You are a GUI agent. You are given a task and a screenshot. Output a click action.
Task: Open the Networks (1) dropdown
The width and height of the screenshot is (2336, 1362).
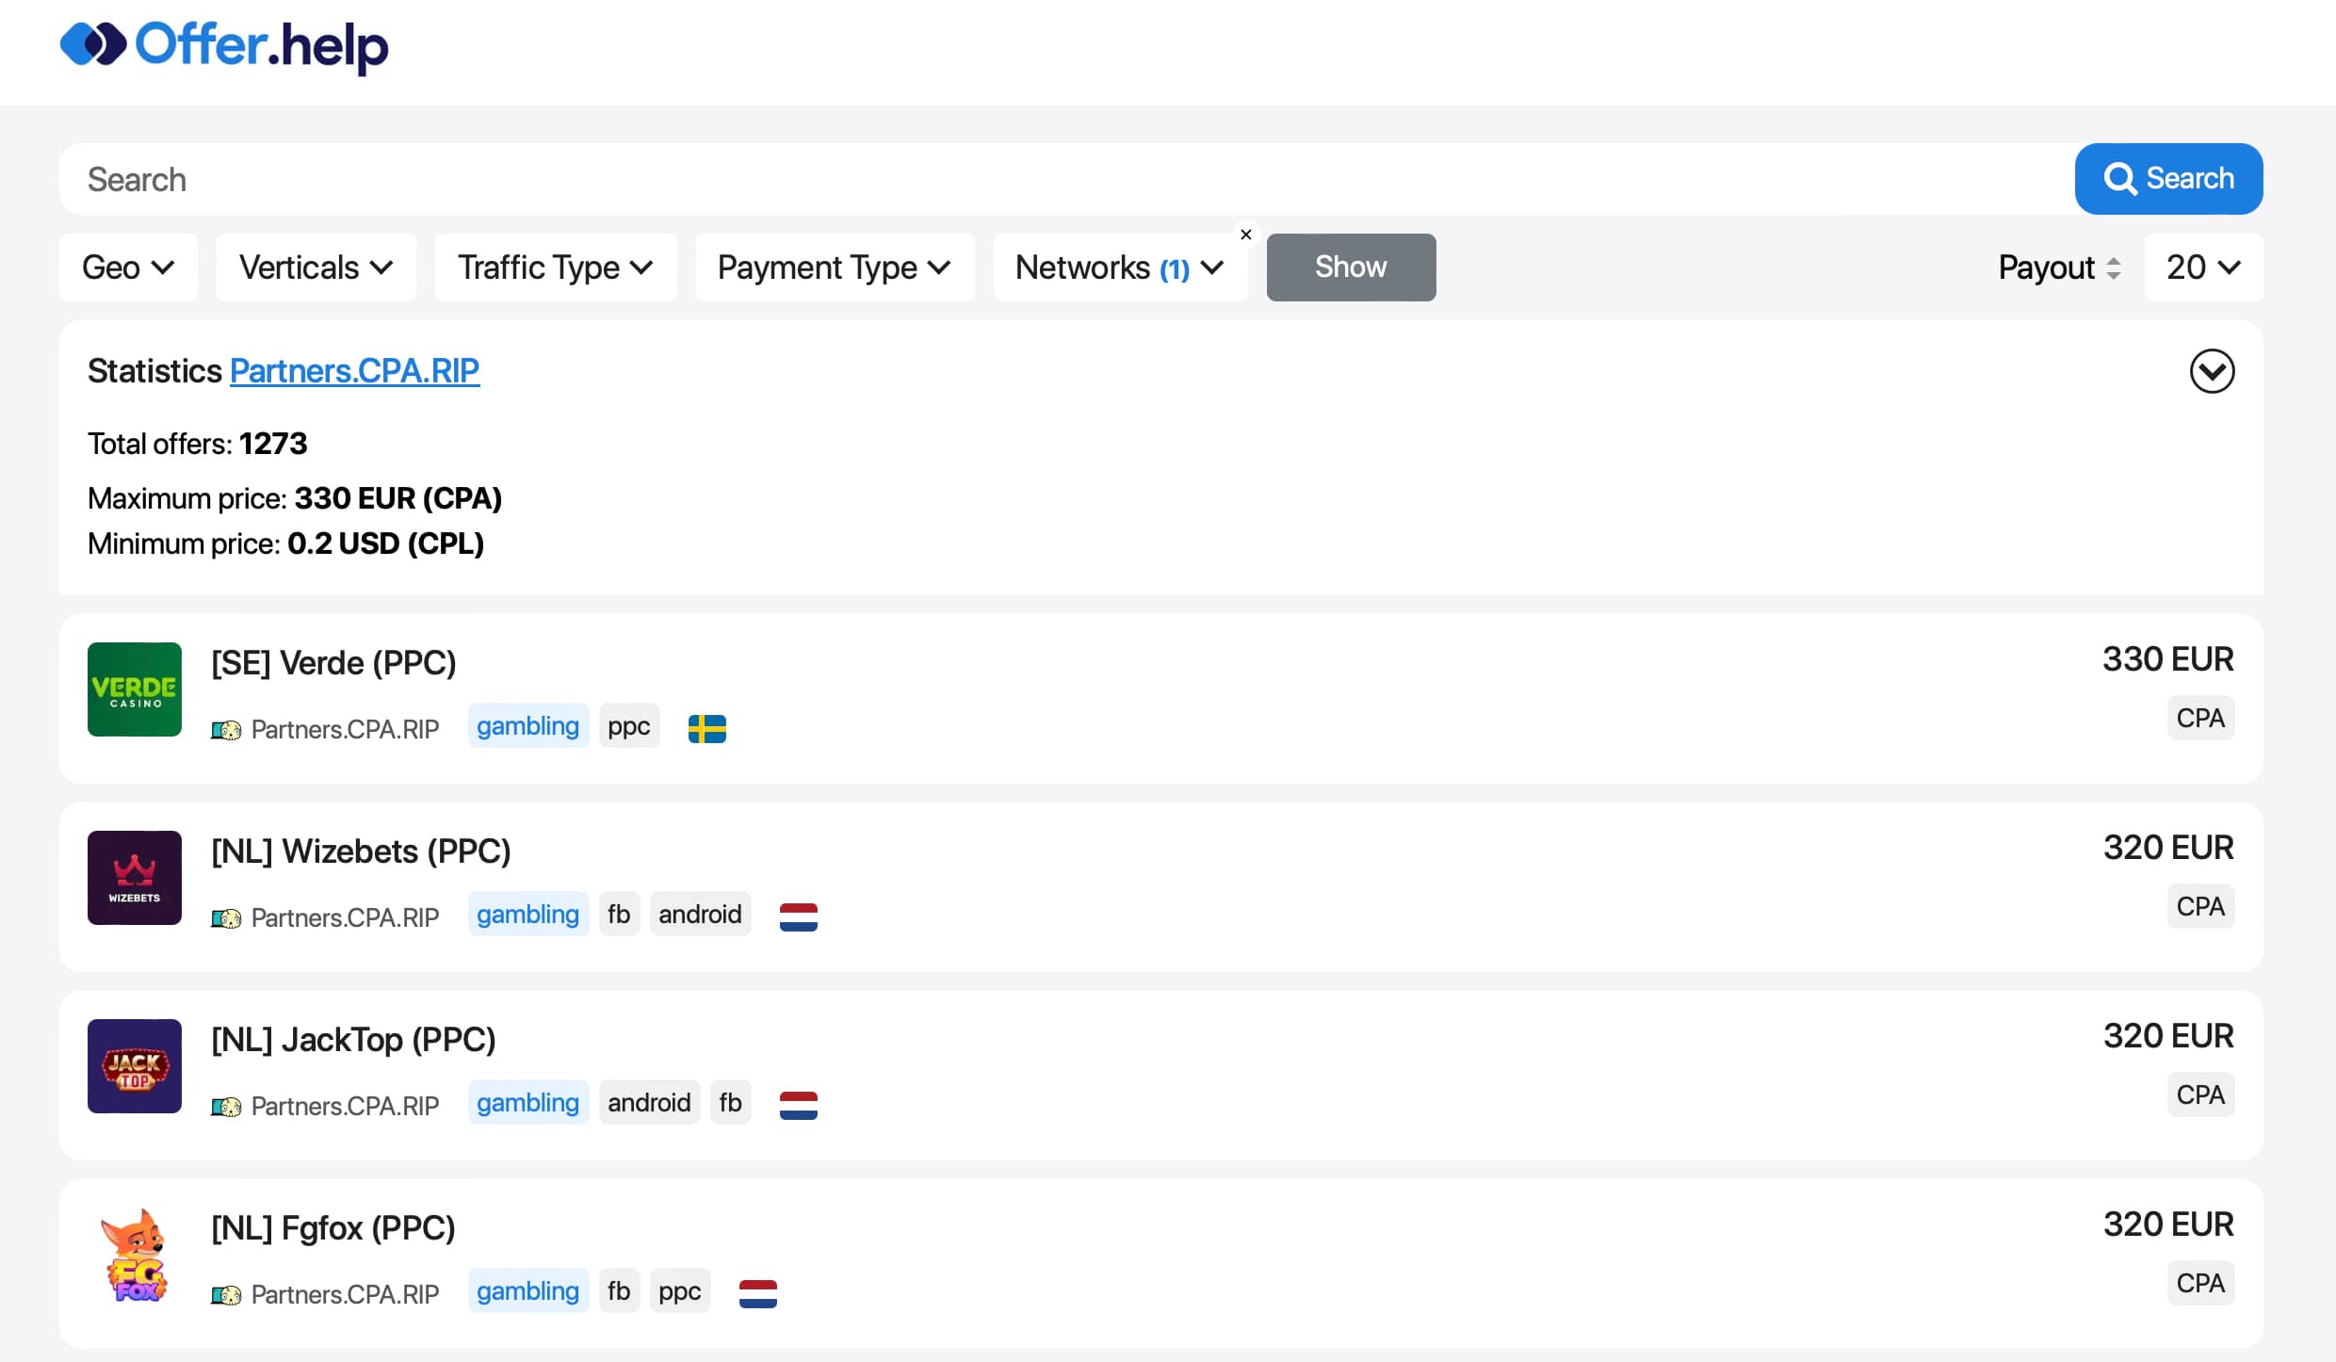coord(1120,268)
